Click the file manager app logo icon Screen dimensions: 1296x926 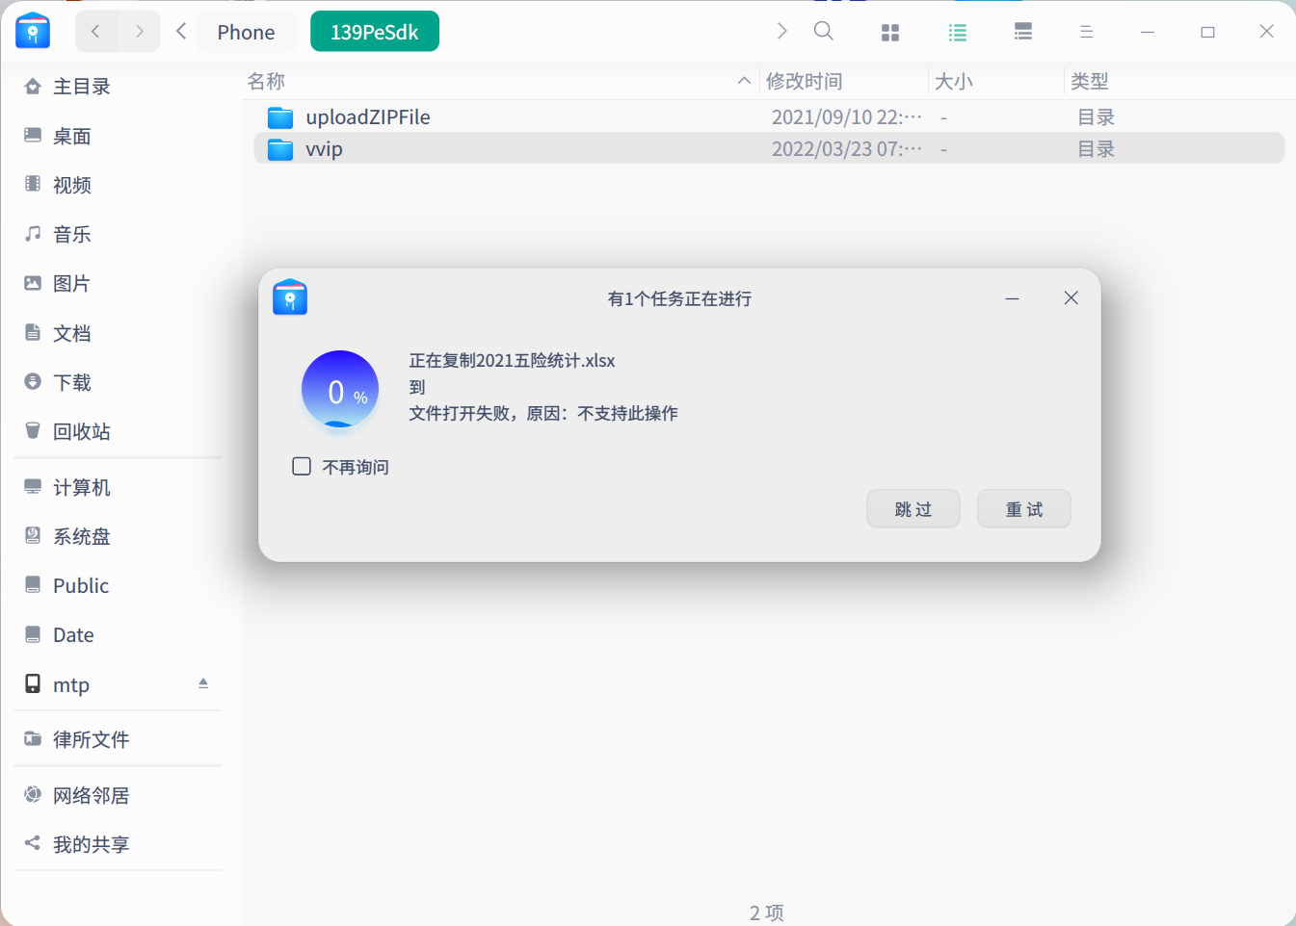pos(33,31)
